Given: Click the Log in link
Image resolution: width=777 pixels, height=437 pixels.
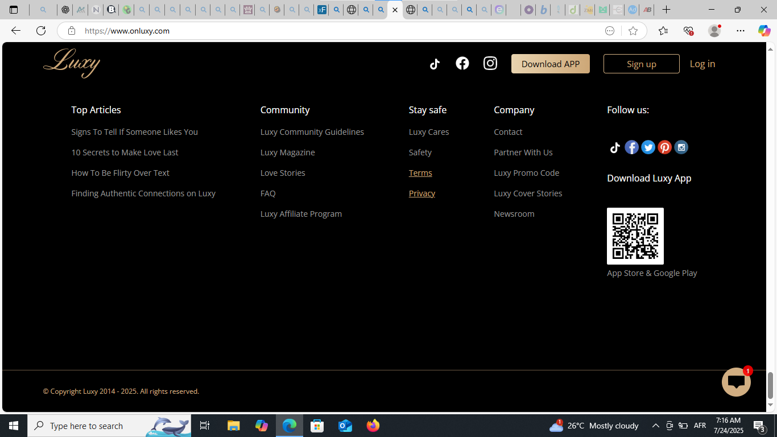Looking at the screenshot, I should tap(702, 64).
